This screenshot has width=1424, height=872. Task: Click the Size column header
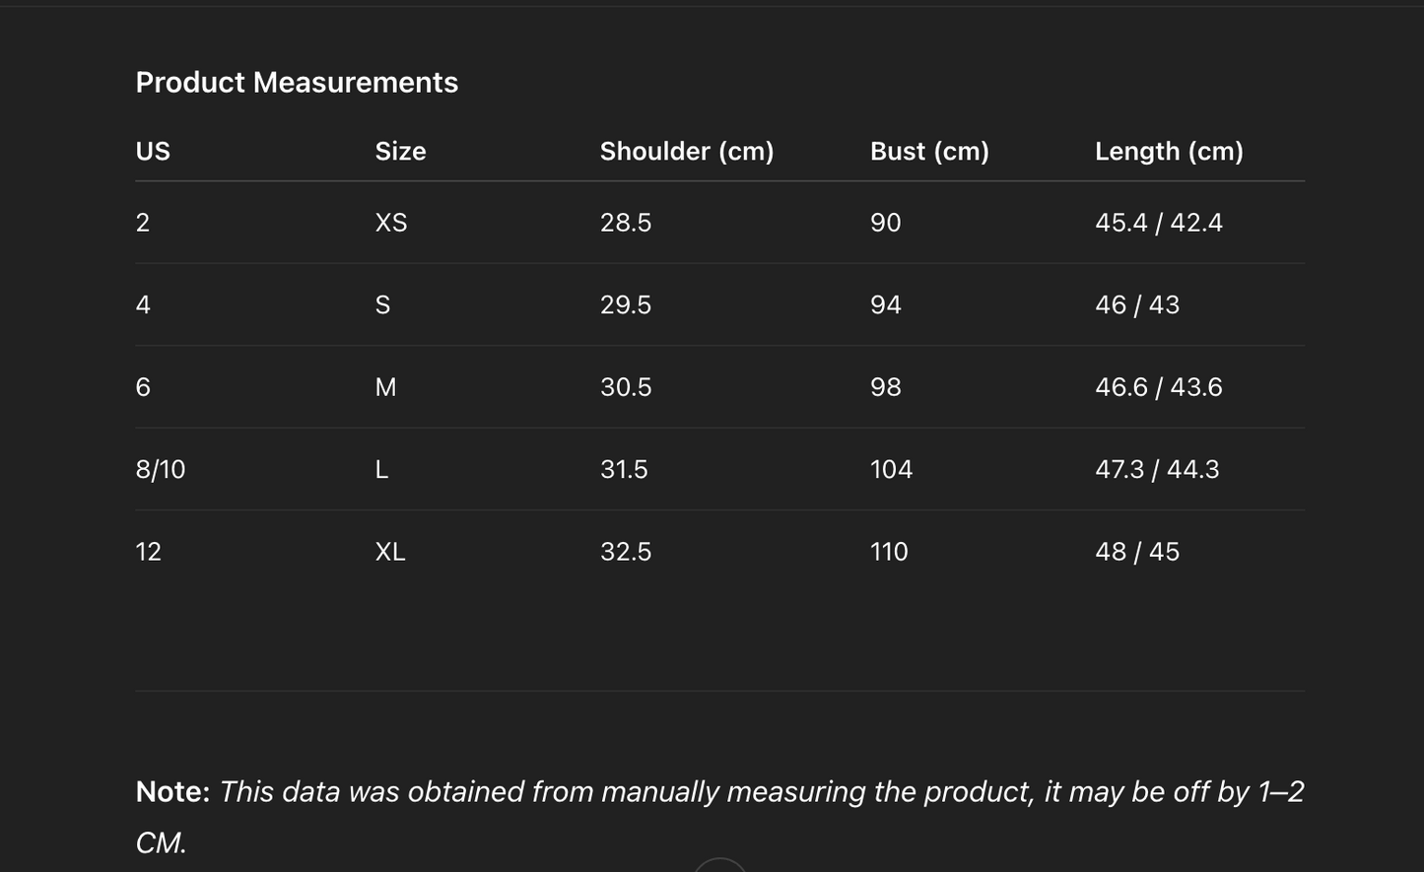[400, 151]
